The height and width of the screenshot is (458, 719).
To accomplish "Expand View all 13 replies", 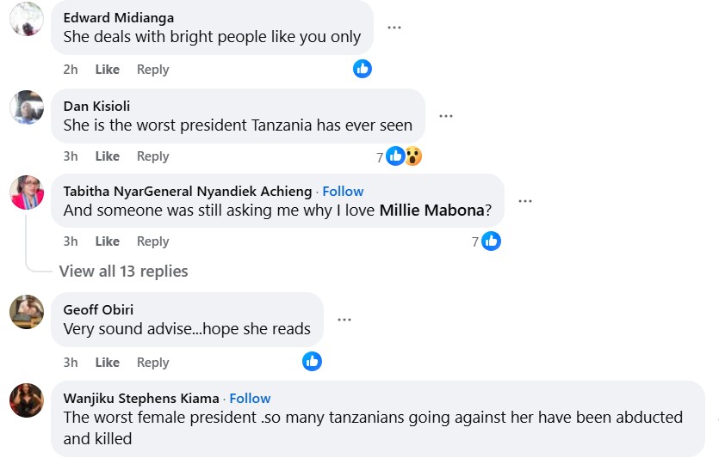I will [x=123, y=272].
